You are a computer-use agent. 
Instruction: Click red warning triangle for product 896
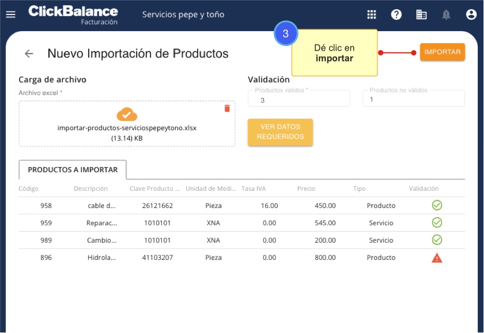click(x=437, y=258)
